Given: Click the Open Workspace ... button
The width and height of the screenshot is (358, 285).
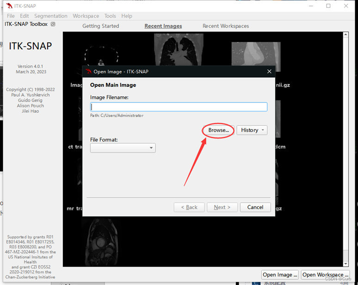Looking at the screenshot, I should (x=326, y=275).
